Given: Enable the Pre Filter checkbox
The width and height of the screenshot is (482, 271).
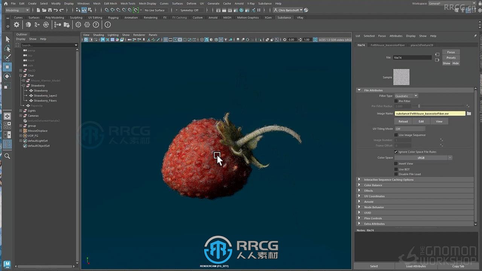Looking at the screenshot, I should click(x=396, y=101).
